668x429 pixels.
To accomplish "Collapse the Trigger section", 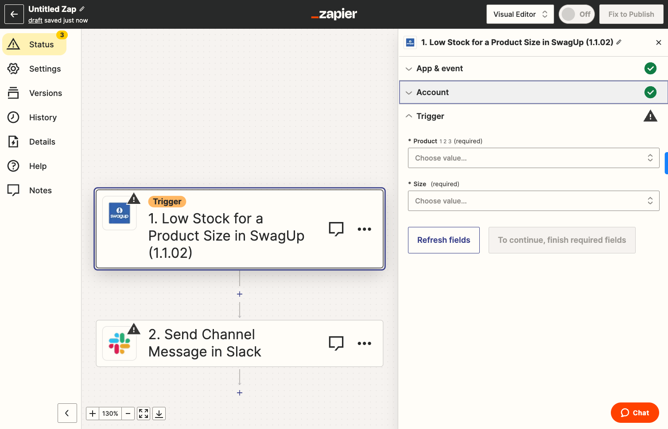I will tap(533, 116).
